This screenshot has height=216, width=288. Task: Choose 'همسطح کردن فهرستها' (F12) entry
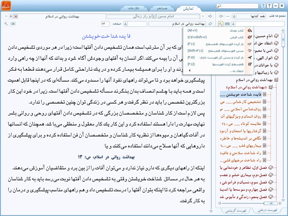(219, 64)
